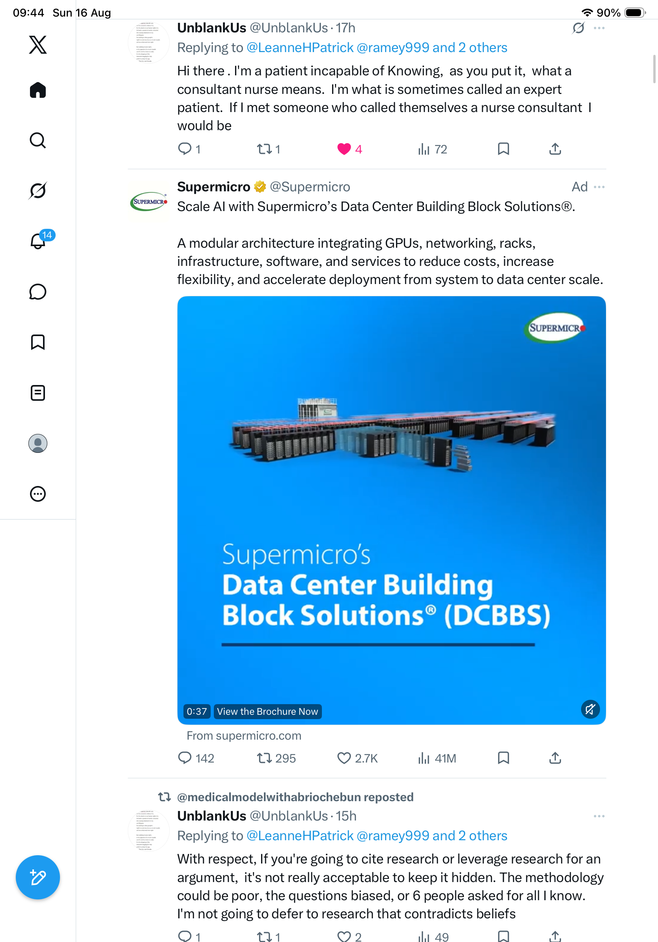Viewport: 658px width, 942px height.
Task: Compose a new post button
Action: (x=38, y=877)
